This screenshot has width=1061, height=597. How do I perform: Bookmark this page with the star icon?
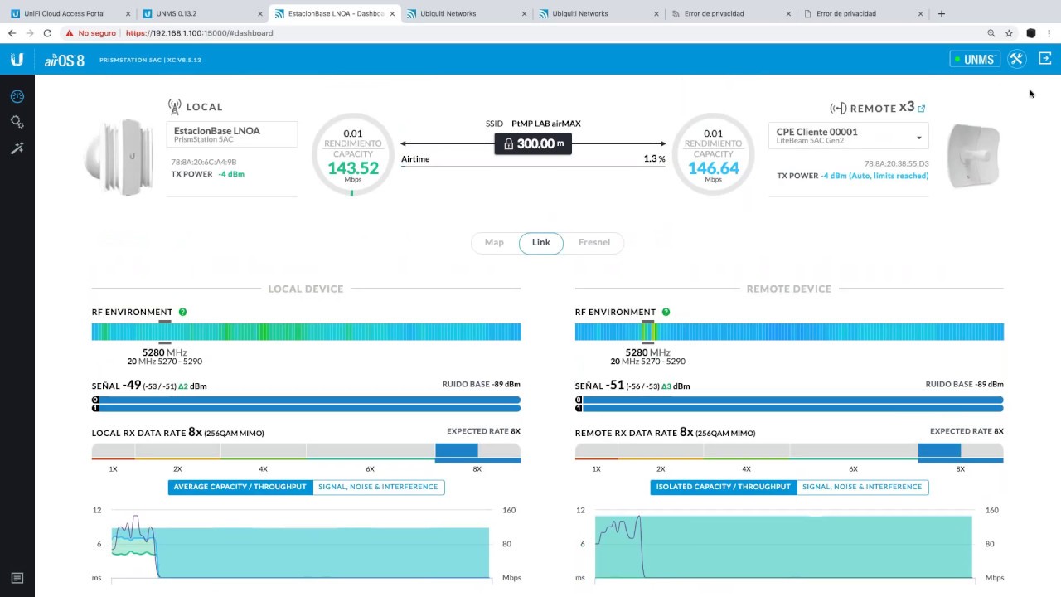1009,33
